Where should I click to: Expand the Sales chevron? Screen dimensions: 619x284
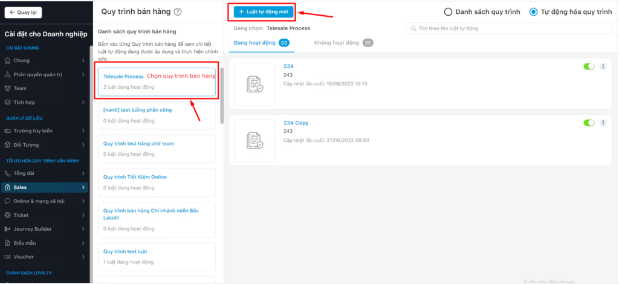pyautogui.click(x=83, y=187)
